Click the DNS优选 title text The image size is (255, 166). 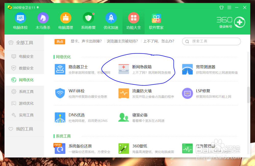tap(76, 115)
